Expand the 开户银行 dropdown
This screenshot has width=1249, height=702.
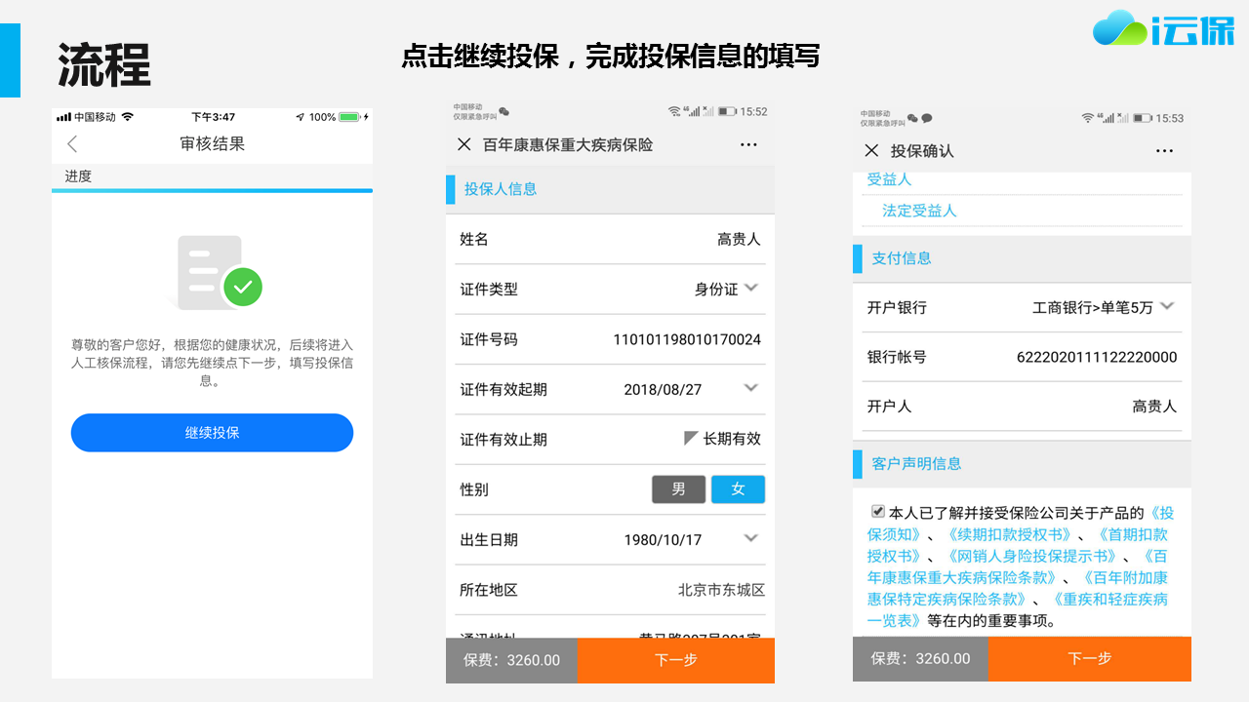coord(1167,306)
